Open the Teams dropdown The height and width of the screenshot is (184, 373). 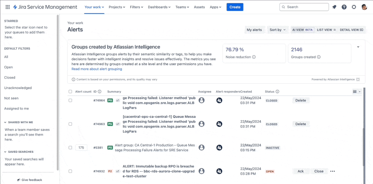pos(182,7)
